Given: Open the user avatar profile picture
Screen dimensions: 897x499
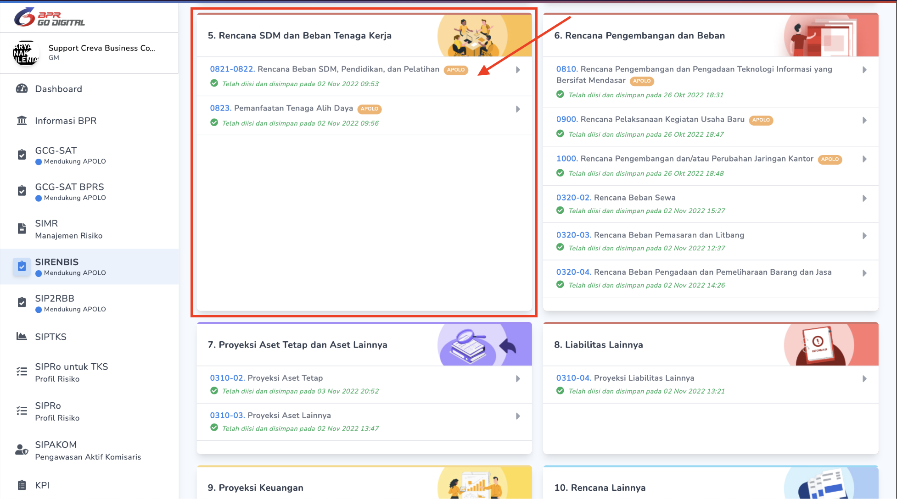Looking at the screenshot, I should pyautogui.click(x=26, y=53).
